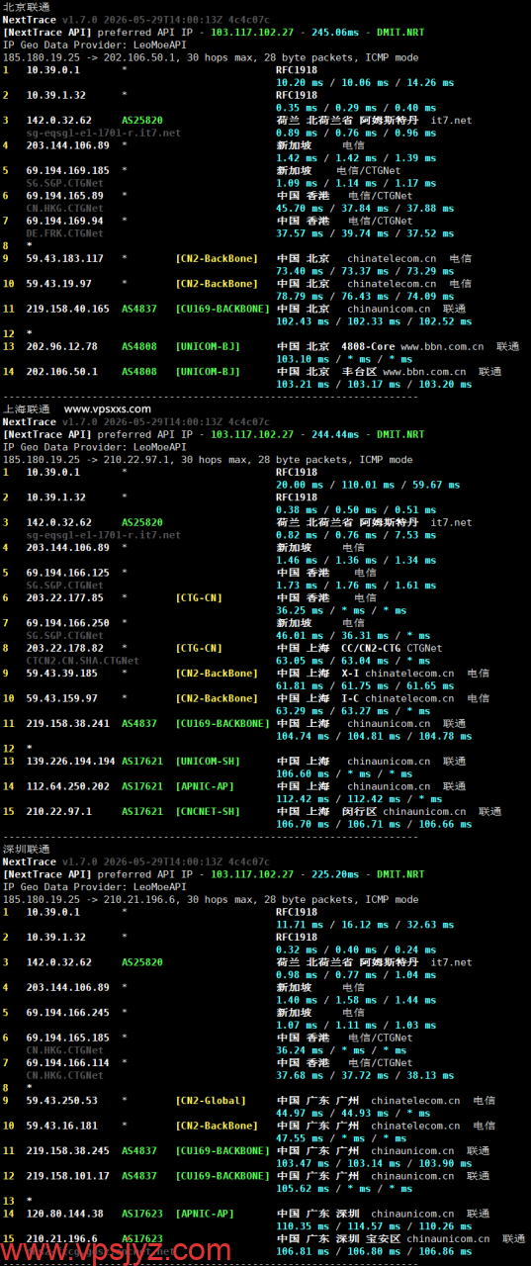
Task: Click hop IP 219.158.101.17
Action: pos(67,1176)
